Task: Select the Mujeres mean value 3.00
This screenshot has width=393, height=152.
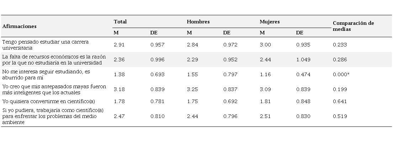Action: point(265,45)
